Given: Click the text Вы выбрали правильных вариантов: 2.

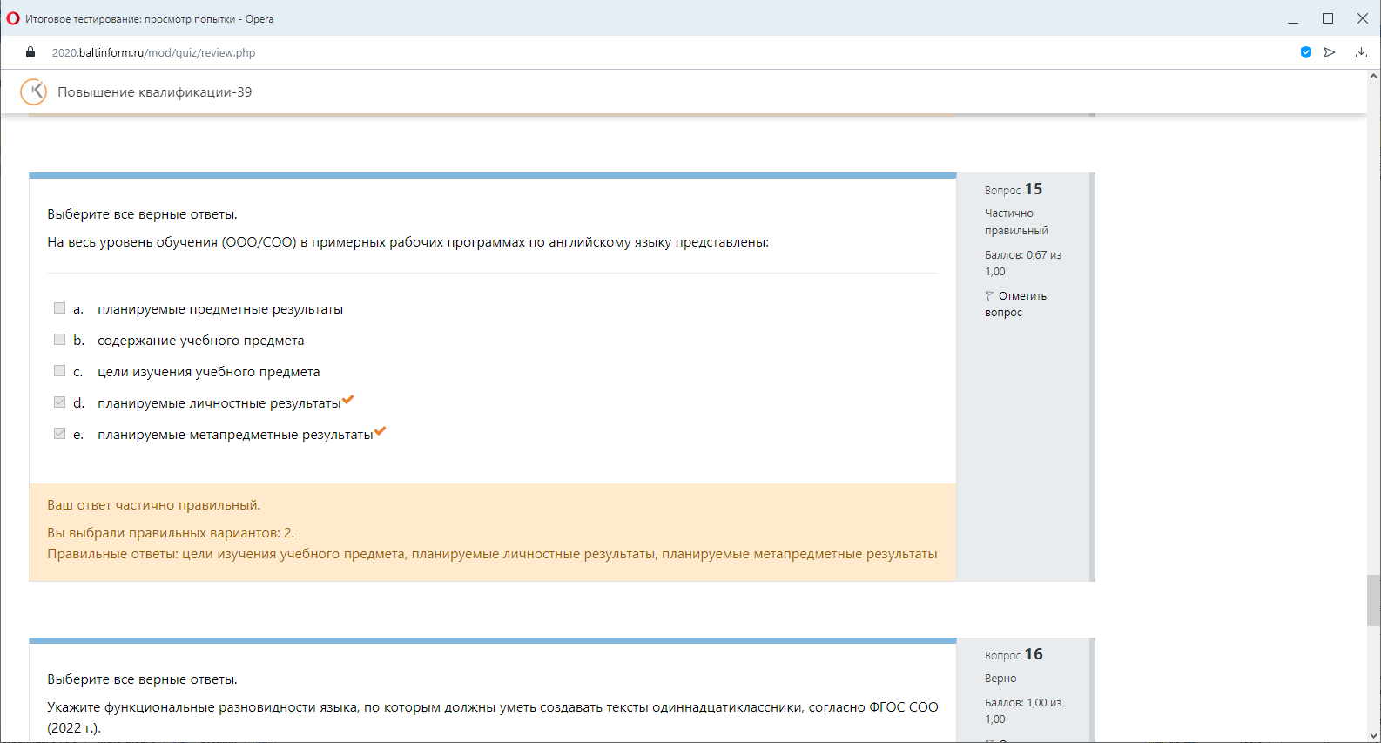Looking at the screenshot, I should (171, 533).
